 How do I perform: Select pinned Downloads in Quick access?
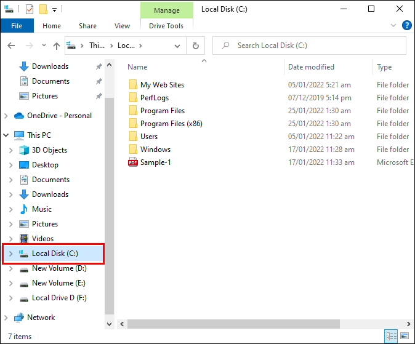[x=50, y=66]
